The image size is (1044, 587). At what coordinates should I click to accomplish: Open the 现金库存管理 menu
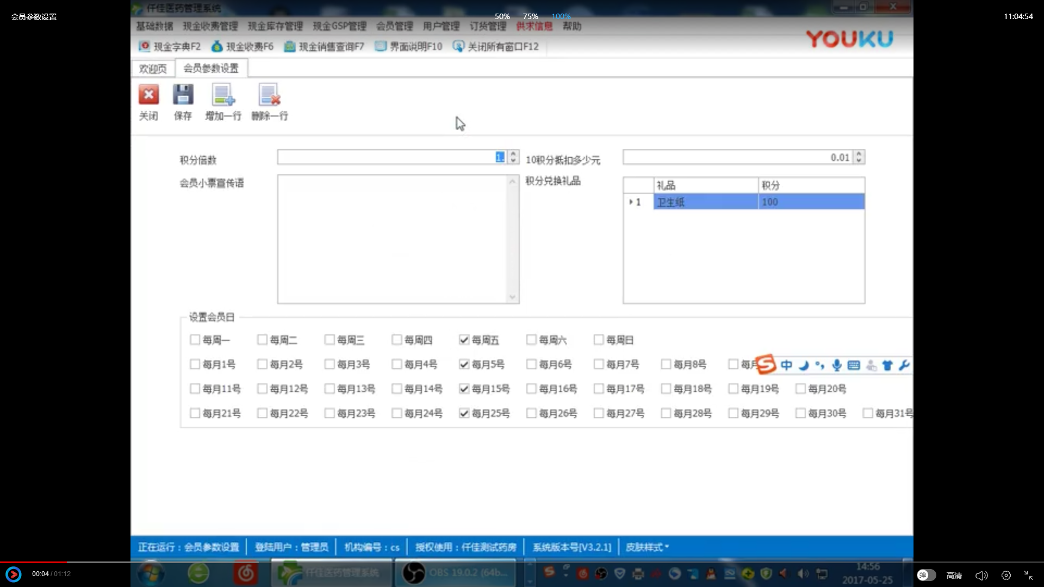pyautogui.click(x=275, y=26)
